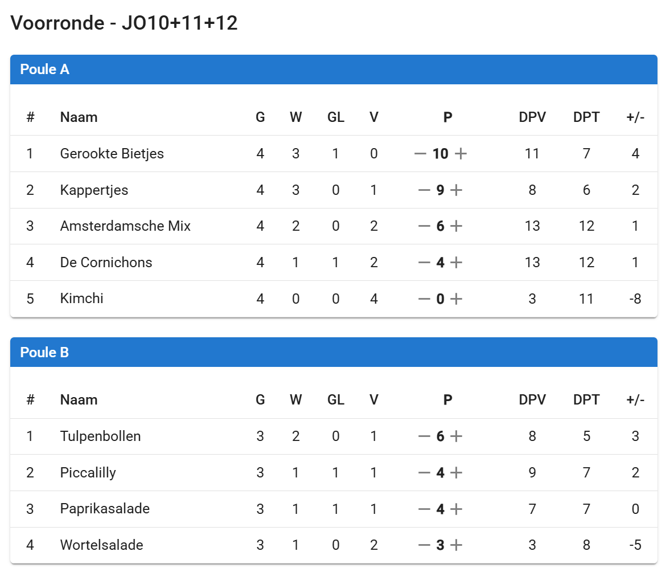670x576 pixels.
Task: Decrease Piccalilly points with minus
Action: 424,473
